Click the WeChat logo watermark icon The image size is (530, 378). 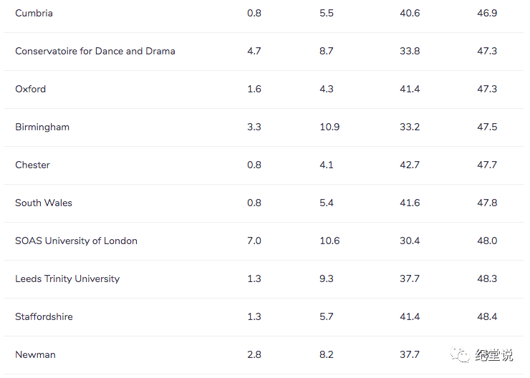[461, 355]
